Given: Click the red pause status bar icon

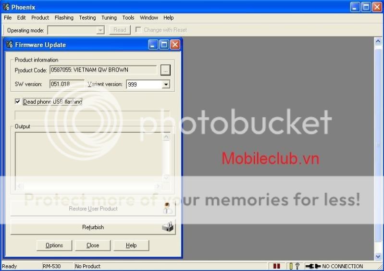Looking at the screenshot, I should pyautogui.click(x=276, y=266).
